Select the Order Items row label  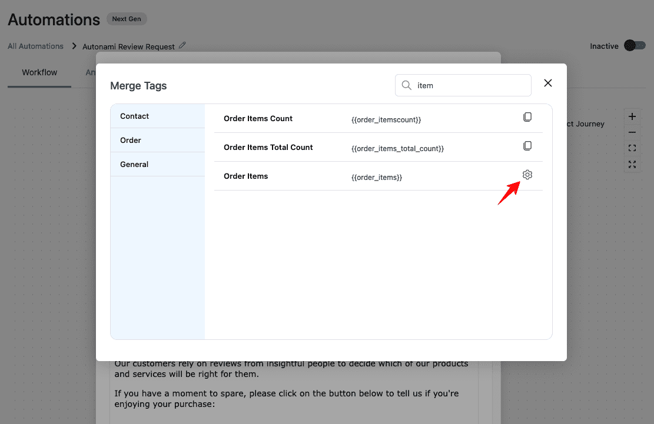[x=245, y=175]
